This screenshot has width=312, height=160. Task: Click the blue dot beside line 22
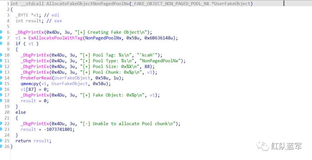point(1,123)
